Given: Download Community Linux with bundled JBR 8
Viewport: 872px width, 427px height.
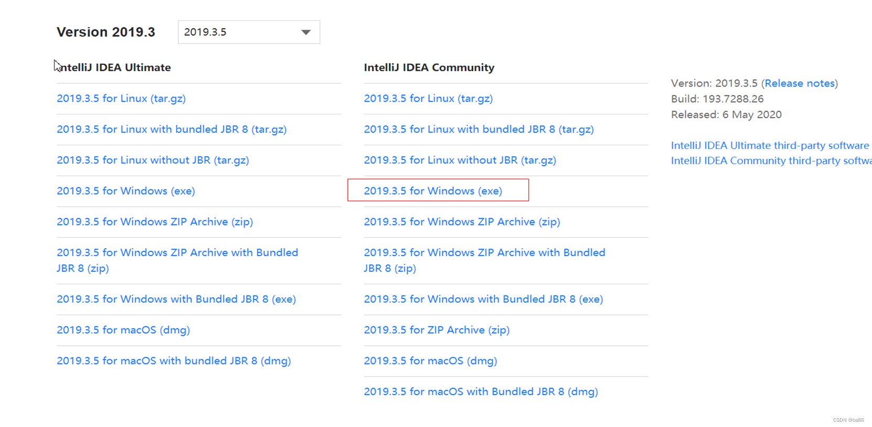Looking at the screenshot, I should (x=478, y=130).
